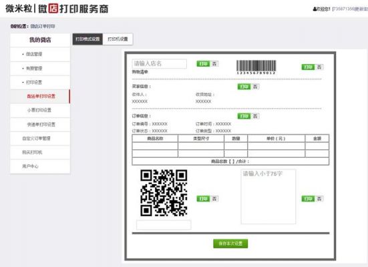The height and width of the screenshot is (267, 368).
Task: Expand 有赞管理 in the sidebar
Action: coord(40,69)
